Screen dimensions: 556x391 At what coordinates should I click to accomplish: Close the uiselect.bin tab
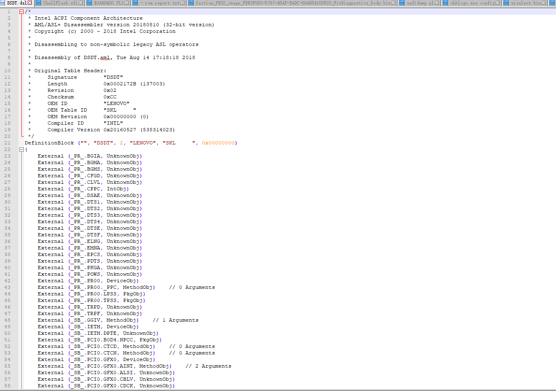coord(544,3)
